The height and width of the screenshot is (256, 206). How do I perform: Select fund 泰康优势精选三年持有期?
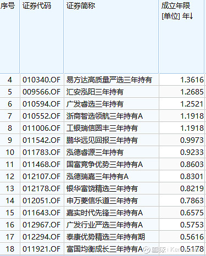point(105,237)
